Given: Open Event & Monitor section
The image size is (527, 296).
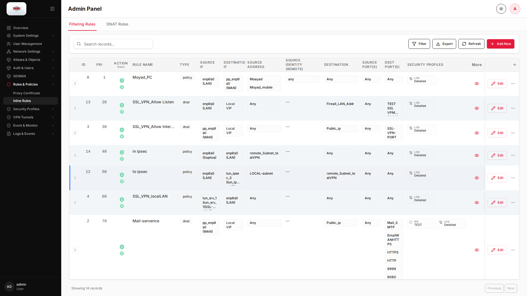Looking at the screenshot, I should click(x=30, y=126).
